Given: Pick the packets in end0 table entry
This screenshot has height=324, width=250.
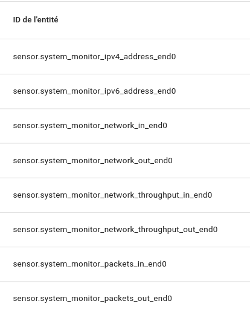Looking at the screenshot, I should coord(89,264).
